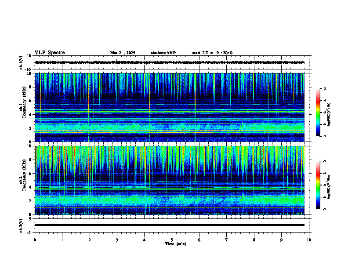Click the "2" kHz tick on ch.1 frequency axis
Image resolution: width=348 pixels, height=269 pixels.
pyautogui.click(x=31, y=128)
